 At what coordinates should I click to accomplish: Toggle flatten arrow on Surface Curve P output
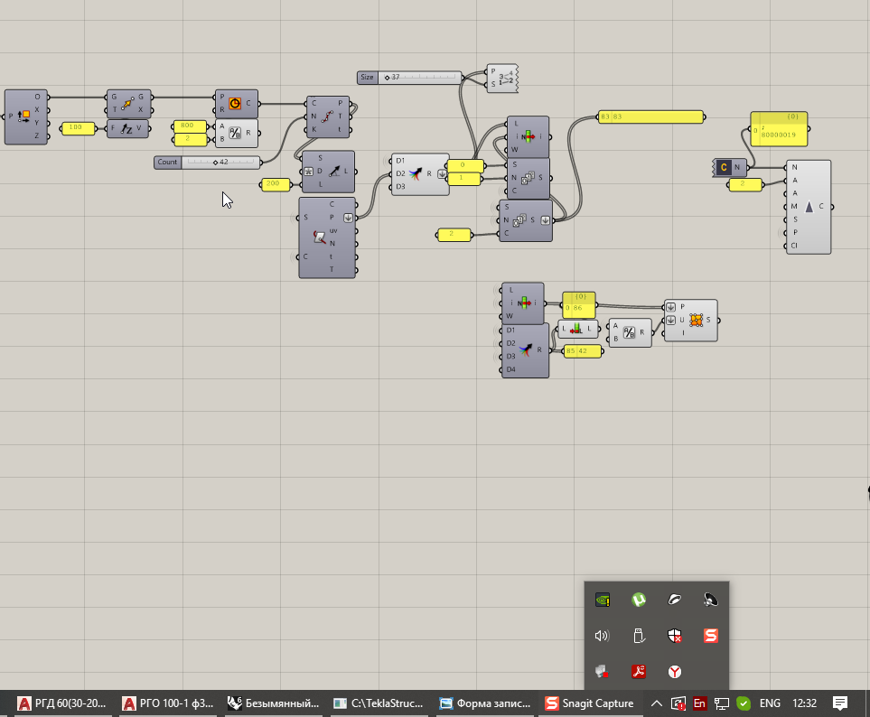coord(348,218)
